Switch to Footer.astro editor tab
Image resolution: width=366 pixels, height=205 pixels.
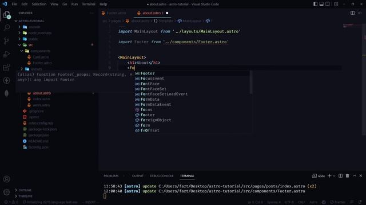pyautogui.click(x=116, y=13)
